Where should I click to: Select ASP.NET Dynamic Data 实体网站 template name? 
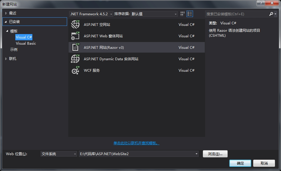click(111, 59)
